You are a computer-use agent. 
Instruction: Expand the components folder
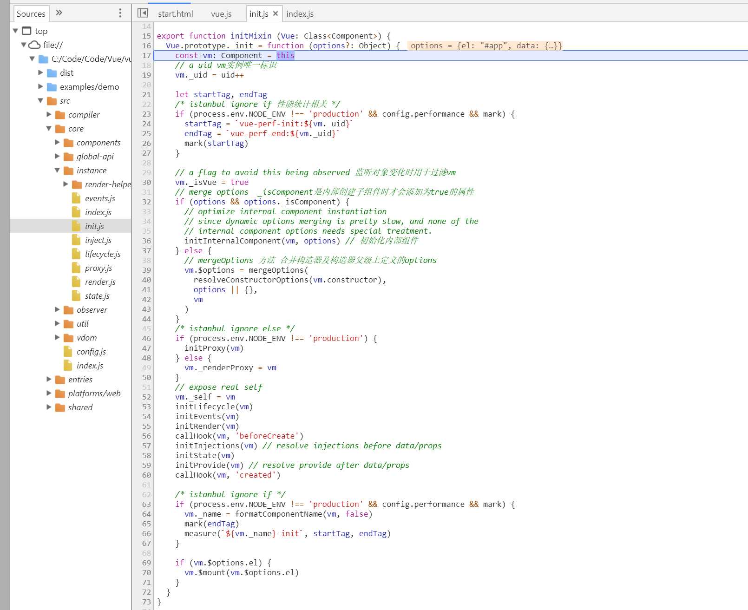coord(57,142)
